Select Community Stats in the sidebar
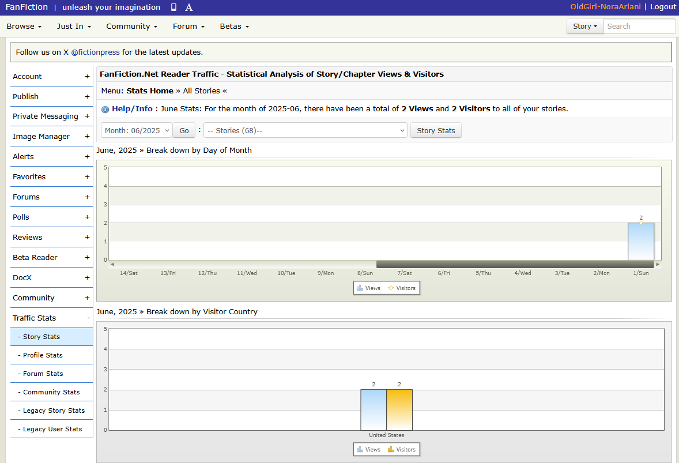679x463 pixels. (x=51, y=393)
